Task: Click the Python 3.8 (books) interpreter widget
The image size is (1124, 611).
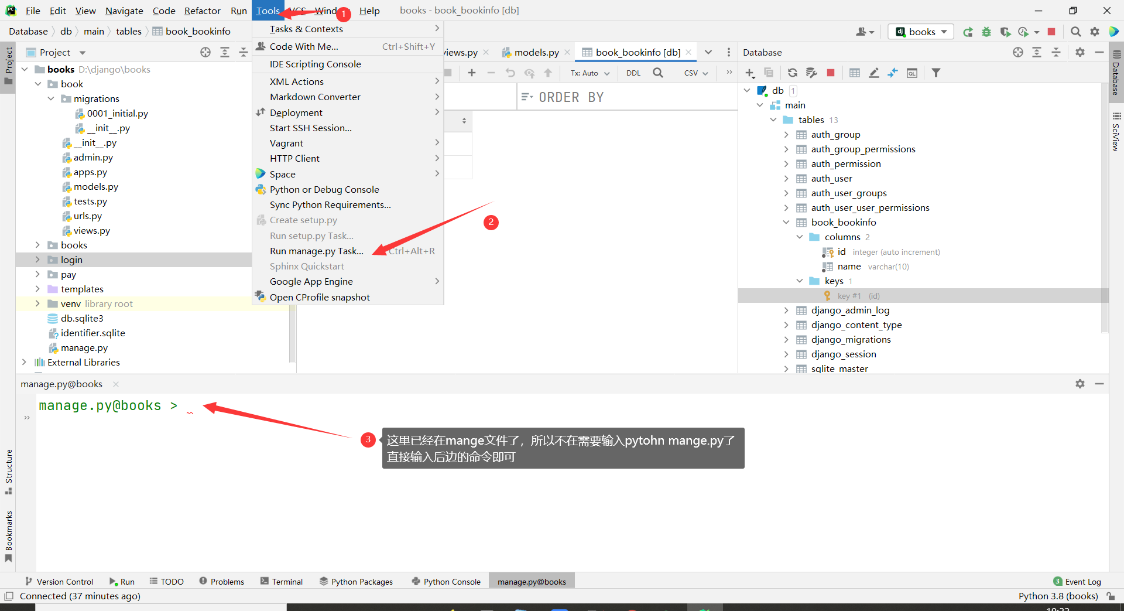Action: click(x=1058, y=596)
